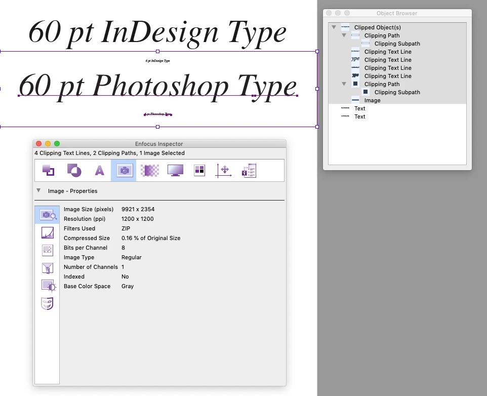The width and height of the screenshot is (487, 396).
Task: Select the dark-square Clipping Subpath row
Action: point(397,92)
